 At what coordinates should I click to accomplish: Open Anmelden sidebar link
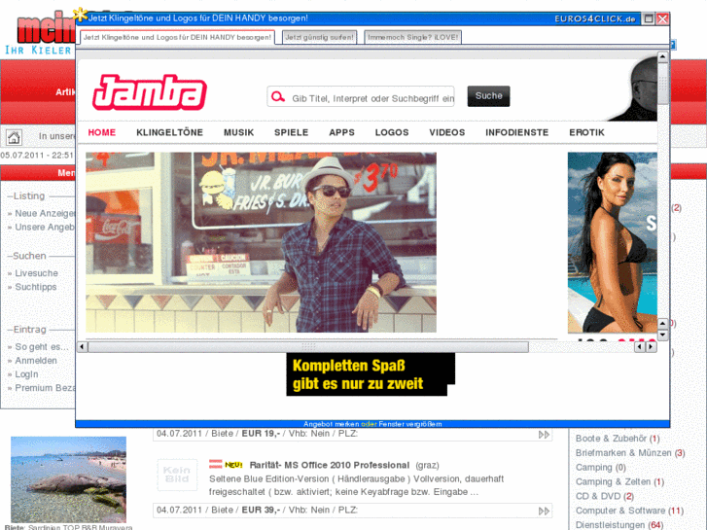tap(36, 361)
